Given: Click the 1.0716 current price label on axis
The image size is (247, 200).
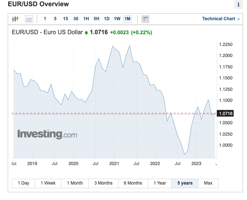Looking at the screenshot, I should [x=226, y=114].
